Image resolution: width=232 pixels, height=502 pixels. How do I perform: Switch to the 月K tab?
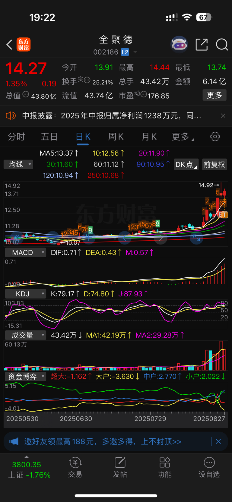pos(149,137)
